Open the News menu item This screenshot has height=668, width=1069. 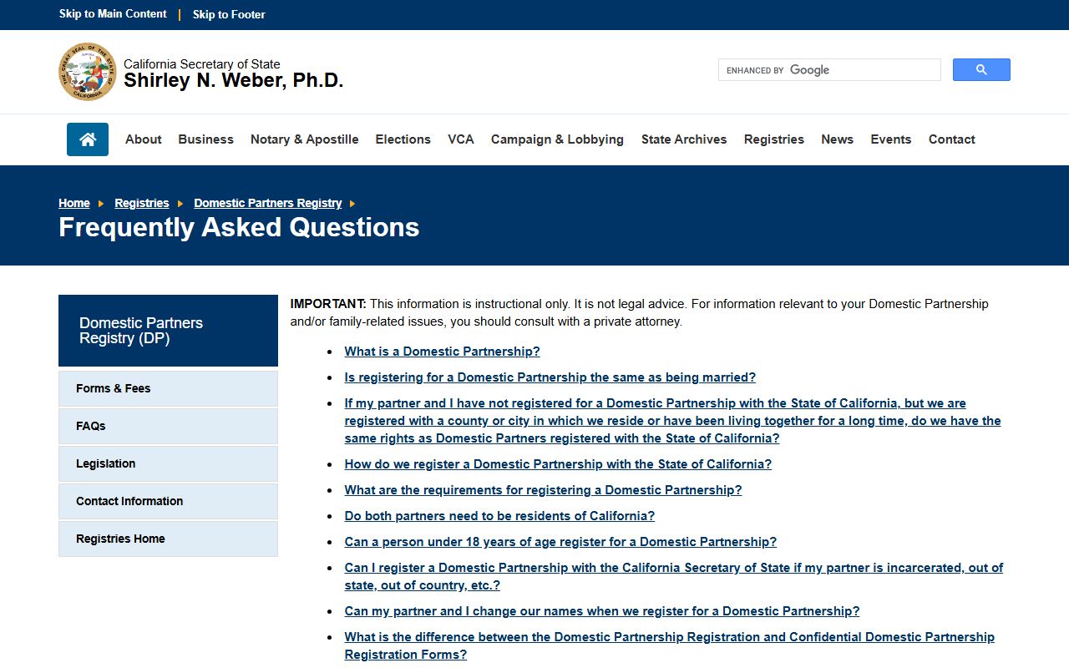837,139
